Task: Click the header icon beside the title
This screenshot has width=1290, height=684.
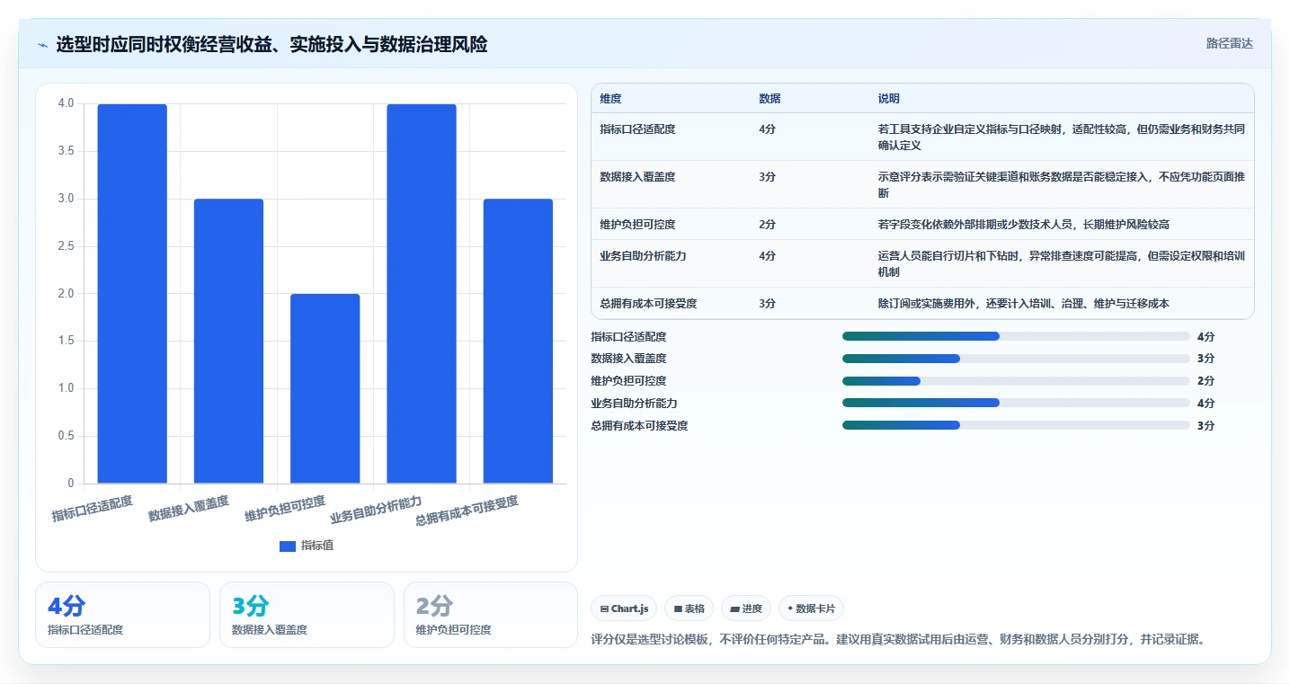Action: click(43, 45)
